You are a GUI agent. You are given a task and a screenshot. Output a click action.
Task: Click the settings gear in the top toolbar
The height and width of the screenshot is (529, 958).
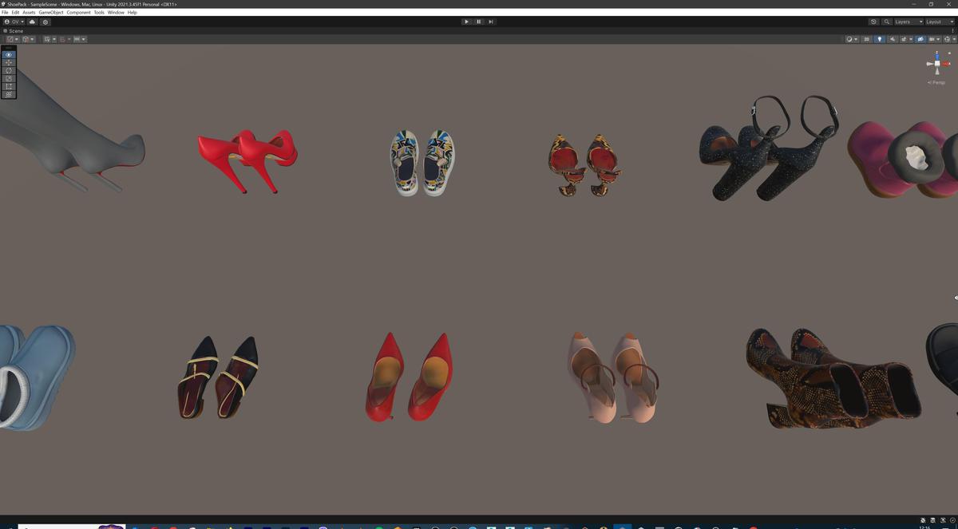coord(46,22)
